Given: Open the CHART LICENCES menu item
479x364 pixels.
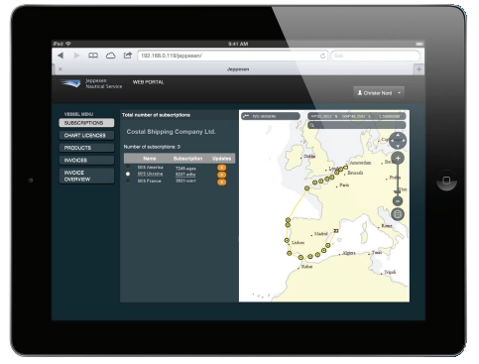Looking at the screenshot, I should coord(86,135).
